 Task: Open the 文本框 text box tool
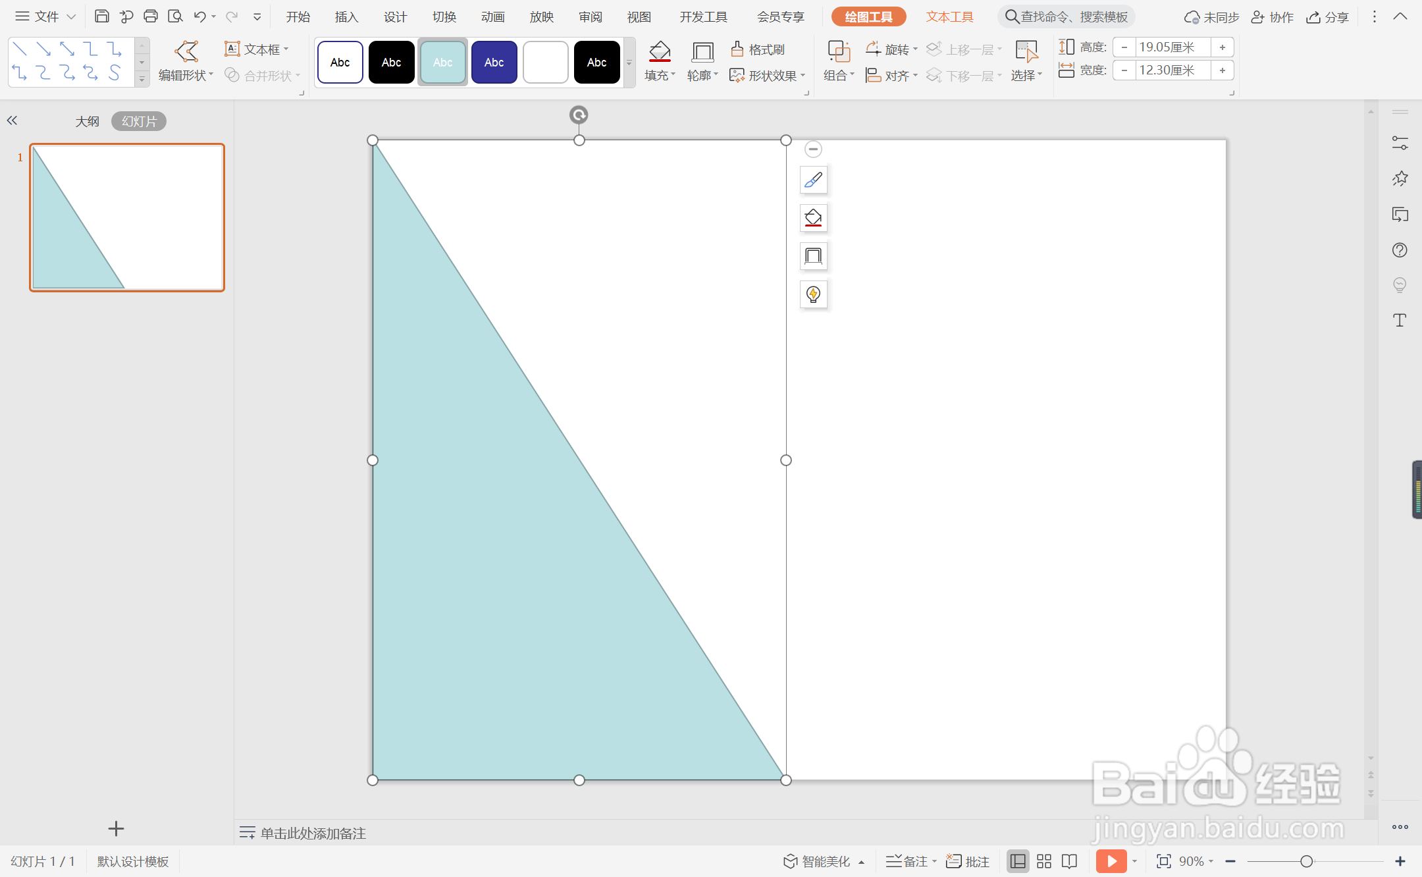tap(256, 49)
